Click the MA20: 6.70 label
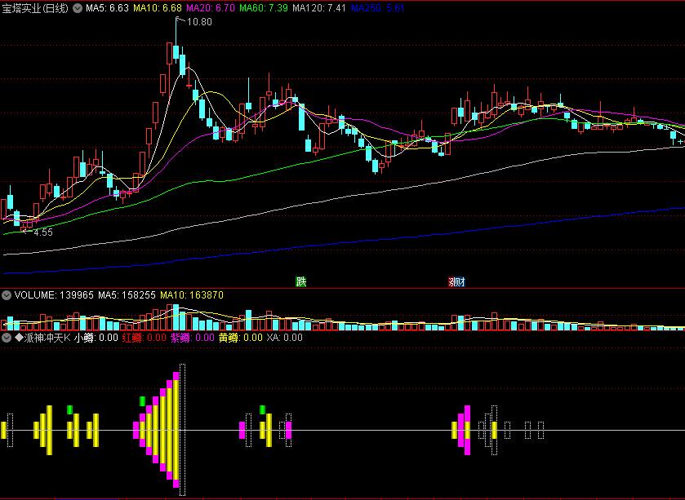685x500 pixels. pos(211,8)
